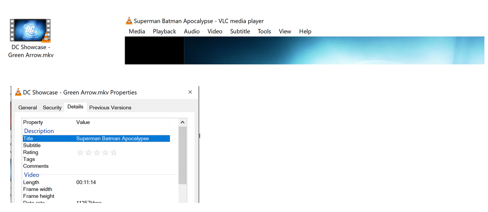Select the Title property row

(96, 138)
